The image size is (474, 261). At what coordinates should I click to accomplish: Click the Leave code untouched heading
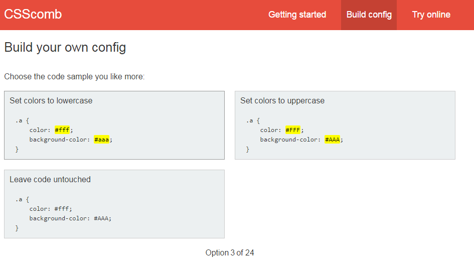pyautogui.click(x=50, y=179)
